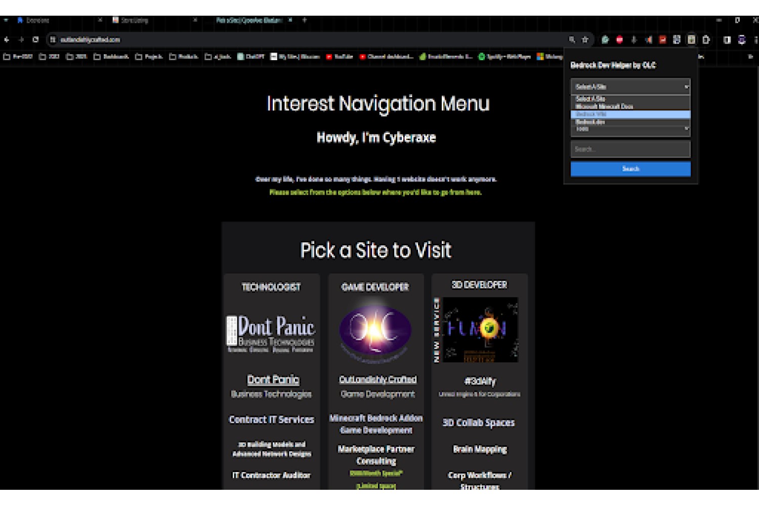
Task: Open the first bookmarks bar folder
Action: [x=18, y=57]
